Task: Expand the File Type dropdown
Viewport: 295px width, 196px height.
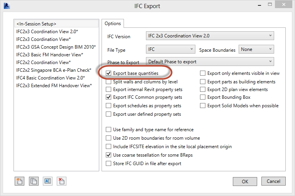Action: (x=171, y=49)
